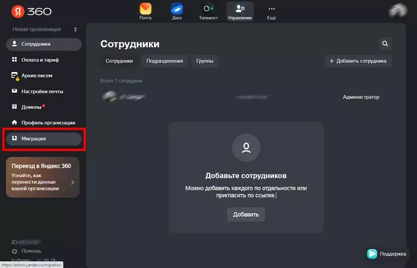Screen dimensions: 417x268
Task: Switch to the Сотрудники tab
Action: point(119,61)
